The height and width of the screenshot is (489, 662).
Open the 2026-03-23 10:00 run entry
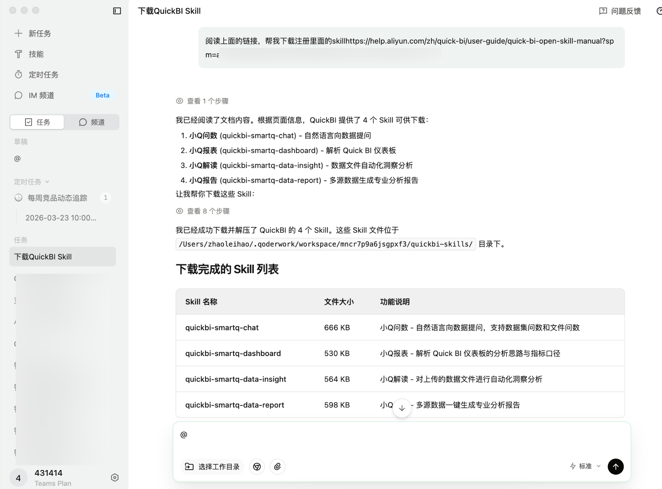pyautogui.click(x=61, y=218)
